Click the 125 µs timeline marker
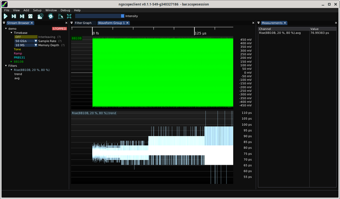The width and height of the screenshot is (340, 199). coord(201,33)
